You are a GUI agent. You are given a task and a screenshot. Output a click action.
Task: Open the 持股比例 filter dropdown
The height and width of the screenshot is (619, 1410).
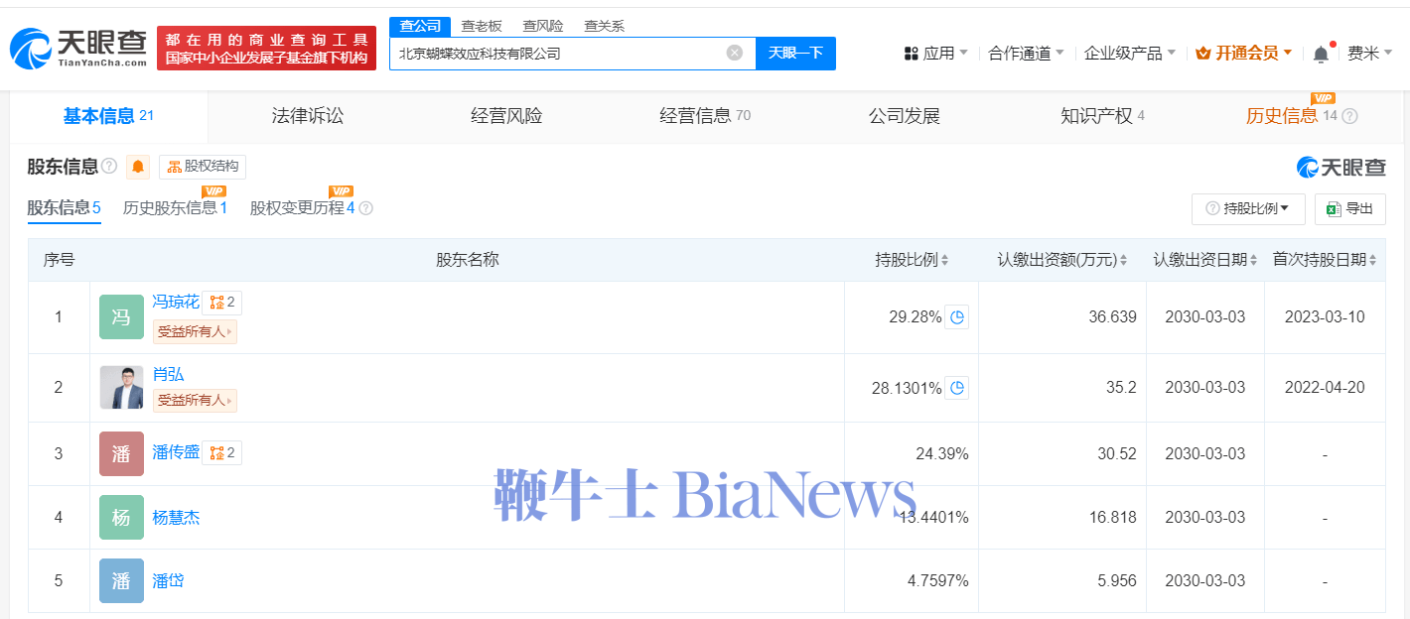coord(1247,208)
